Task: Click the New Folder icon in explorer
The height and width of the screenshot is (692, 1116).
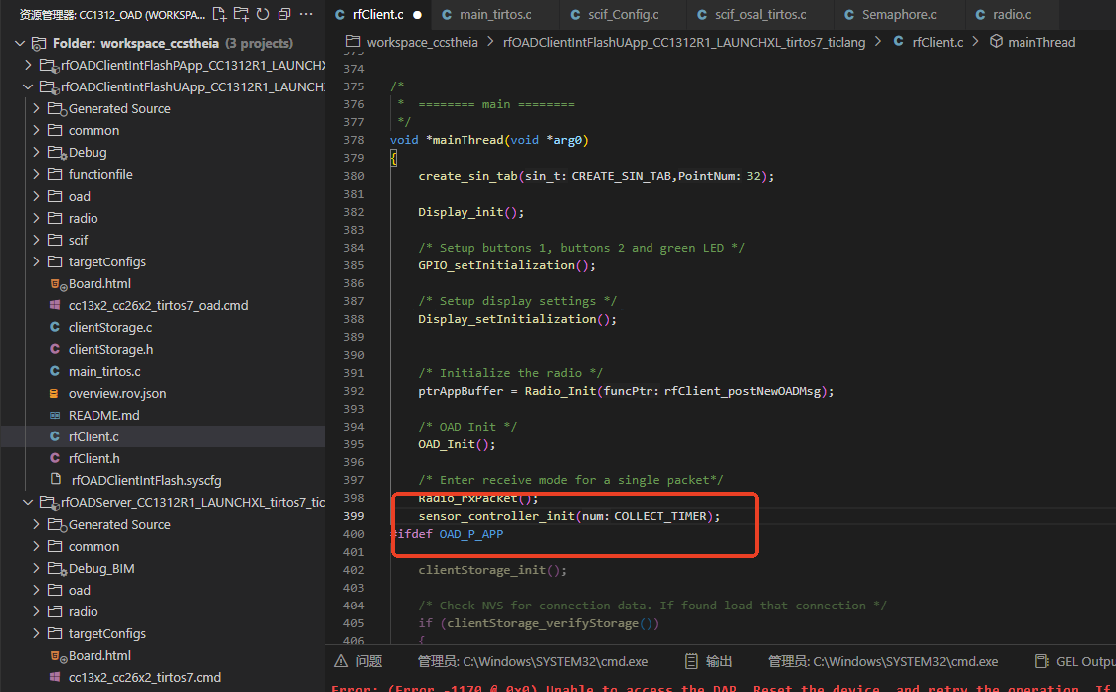Action: click(x=242, y=15)
